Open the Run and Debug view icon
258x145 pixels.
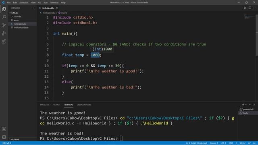click(4, 33)
